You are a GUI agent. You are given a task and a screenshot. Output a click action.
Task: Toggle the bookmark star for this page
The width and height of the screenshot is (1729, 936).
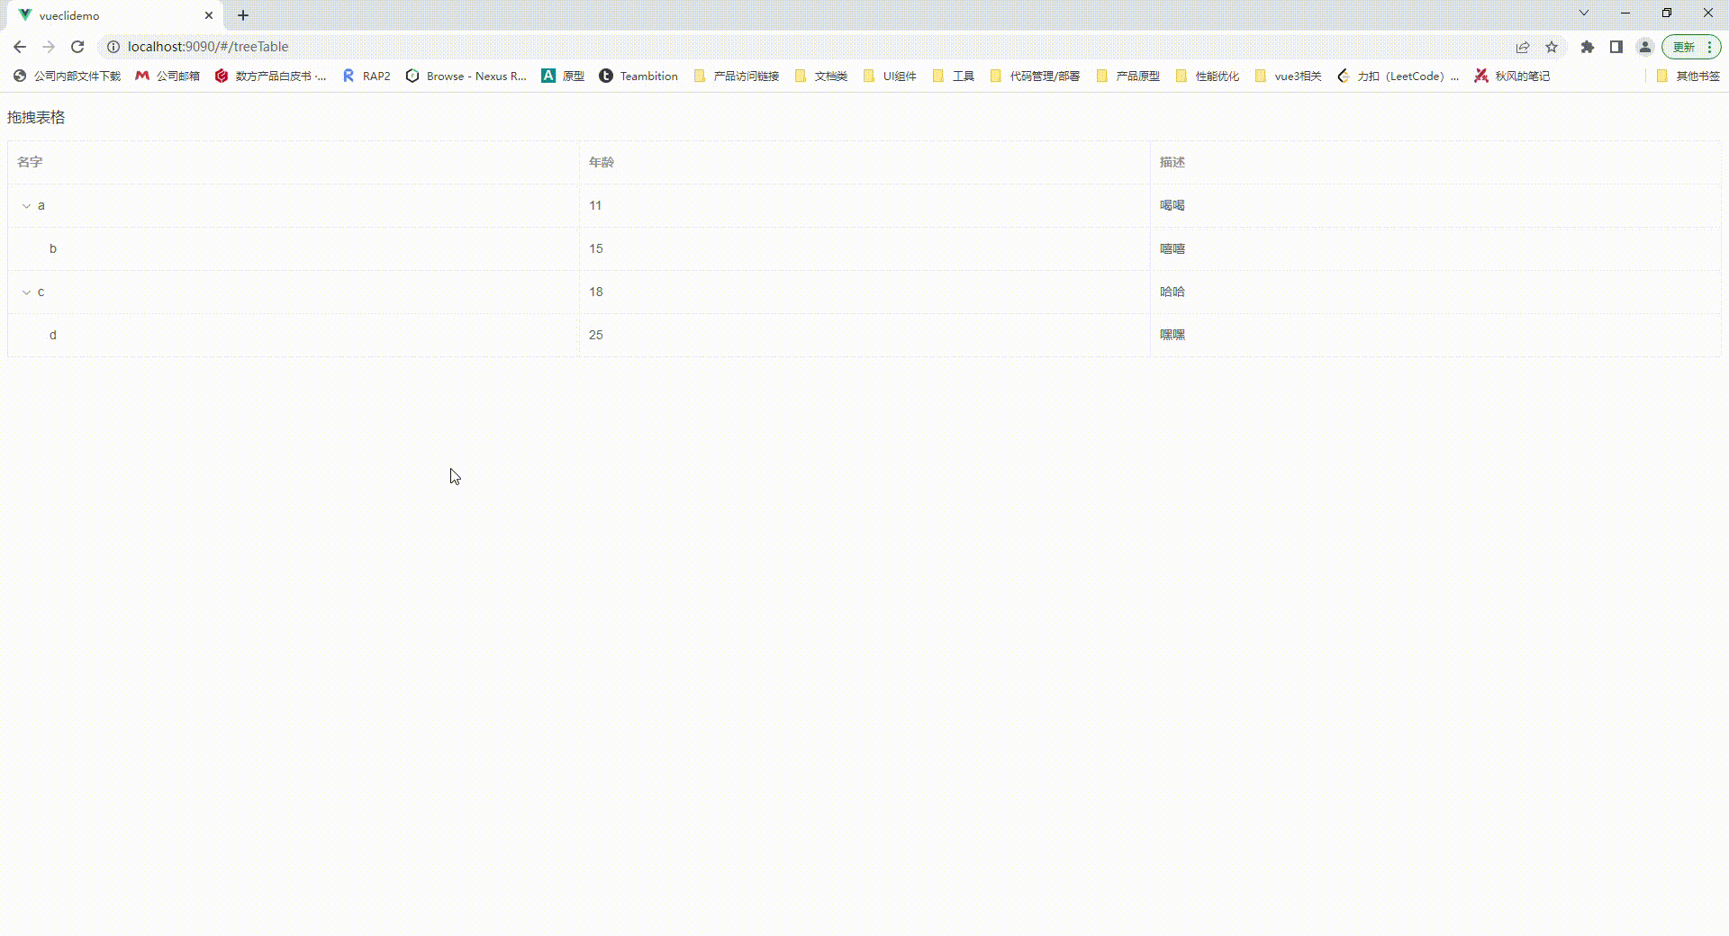point(1552,47)
